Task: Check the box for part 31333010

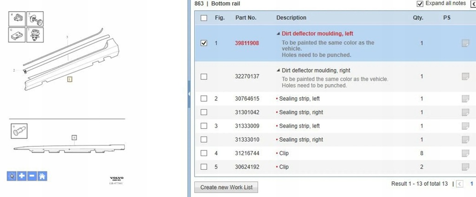Action: click(x=204, y=140)
